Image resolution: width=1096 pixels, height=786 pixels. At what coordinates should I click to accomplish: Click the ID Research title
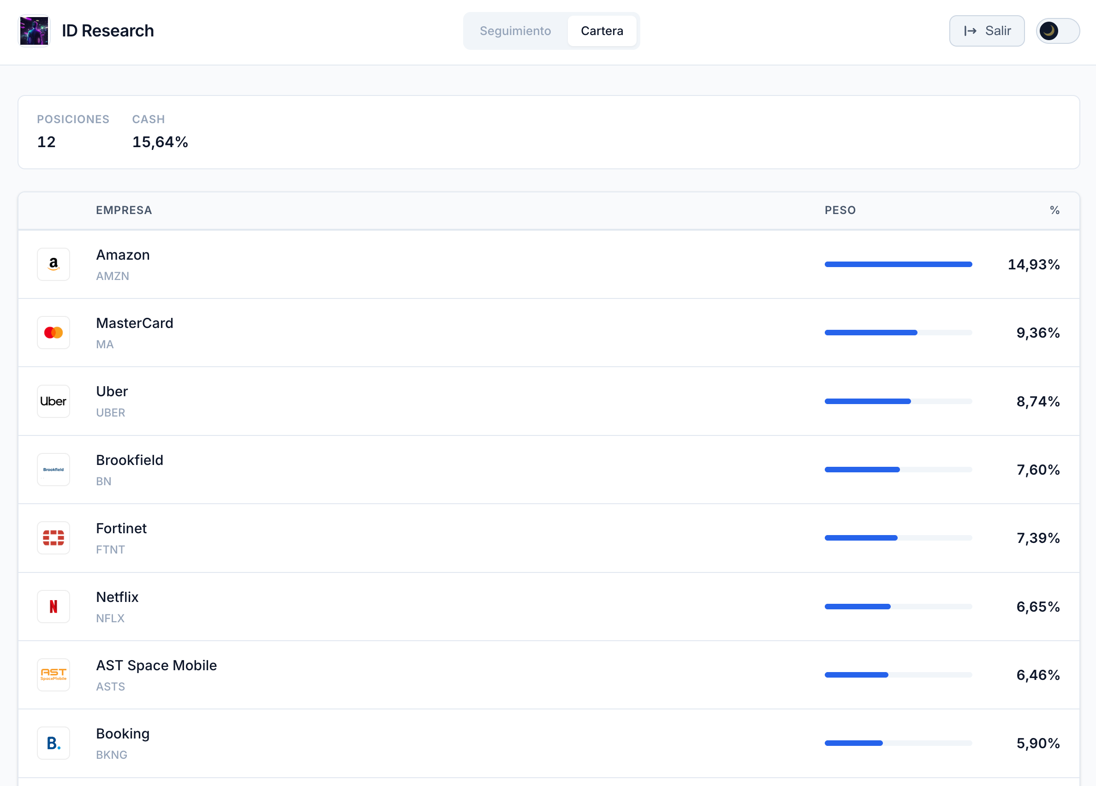pos(108,31)
